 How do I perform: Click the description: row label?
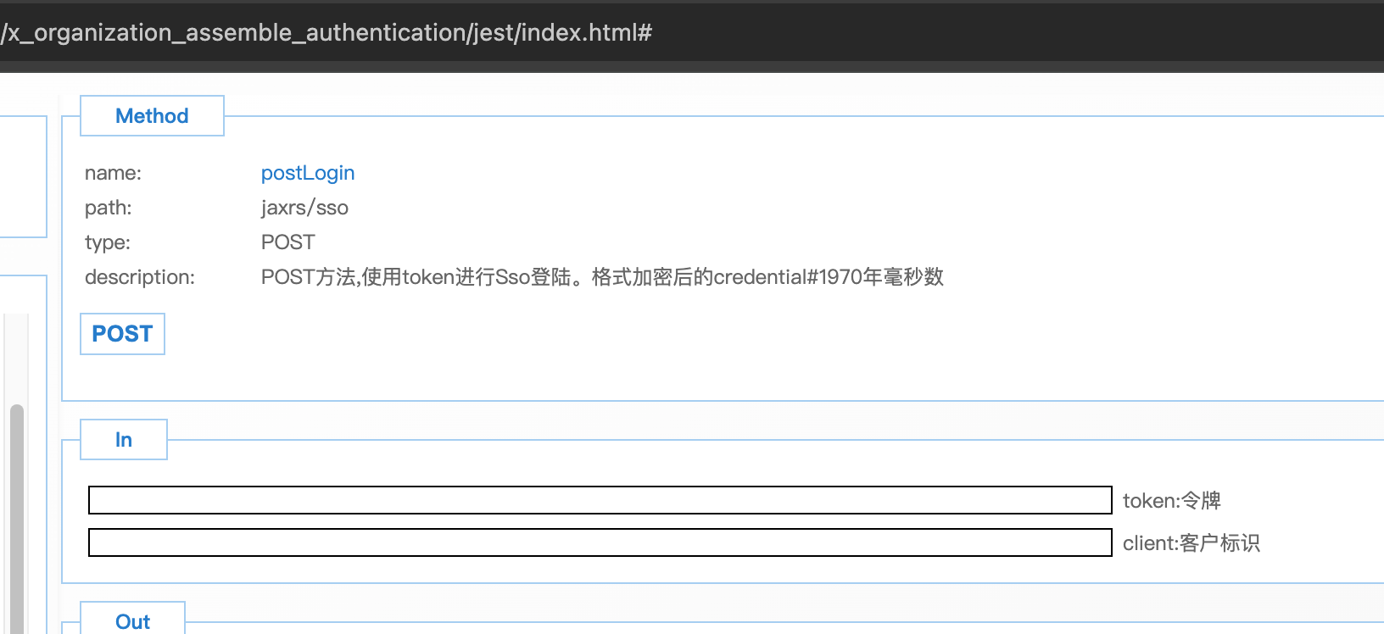coord(139,277)
